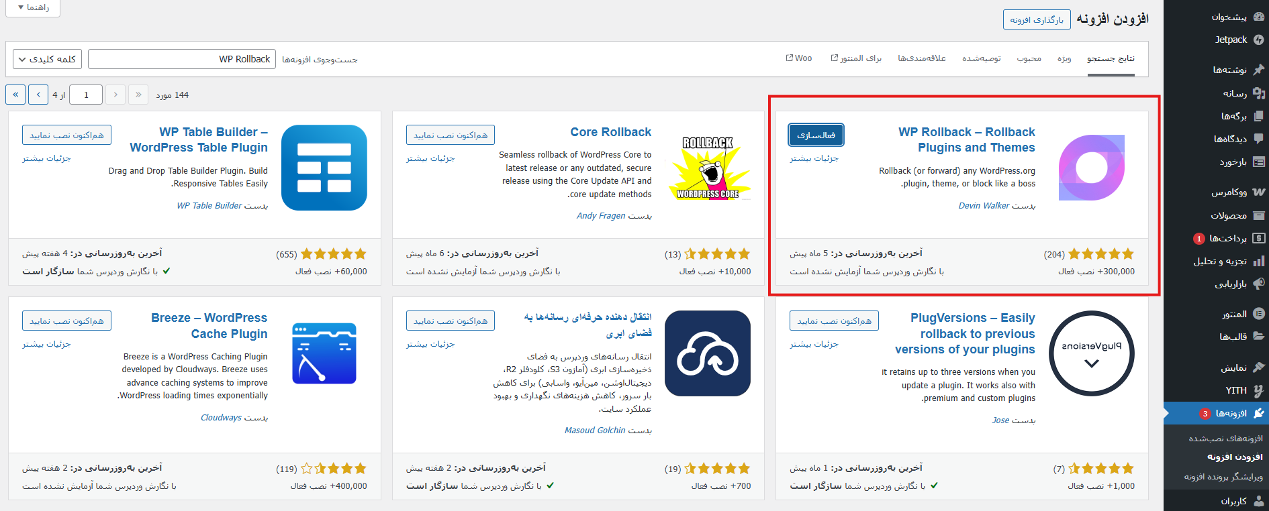
Task: Open the Woo external tab
Action: click(799, 59)
